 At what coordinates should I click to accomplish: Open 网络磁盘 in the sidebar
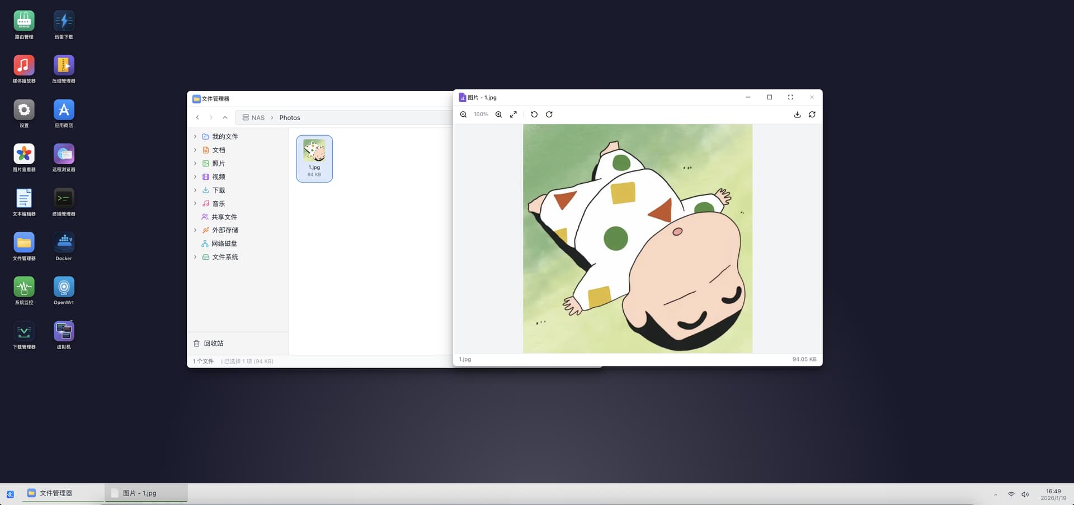tap(224, 244)
